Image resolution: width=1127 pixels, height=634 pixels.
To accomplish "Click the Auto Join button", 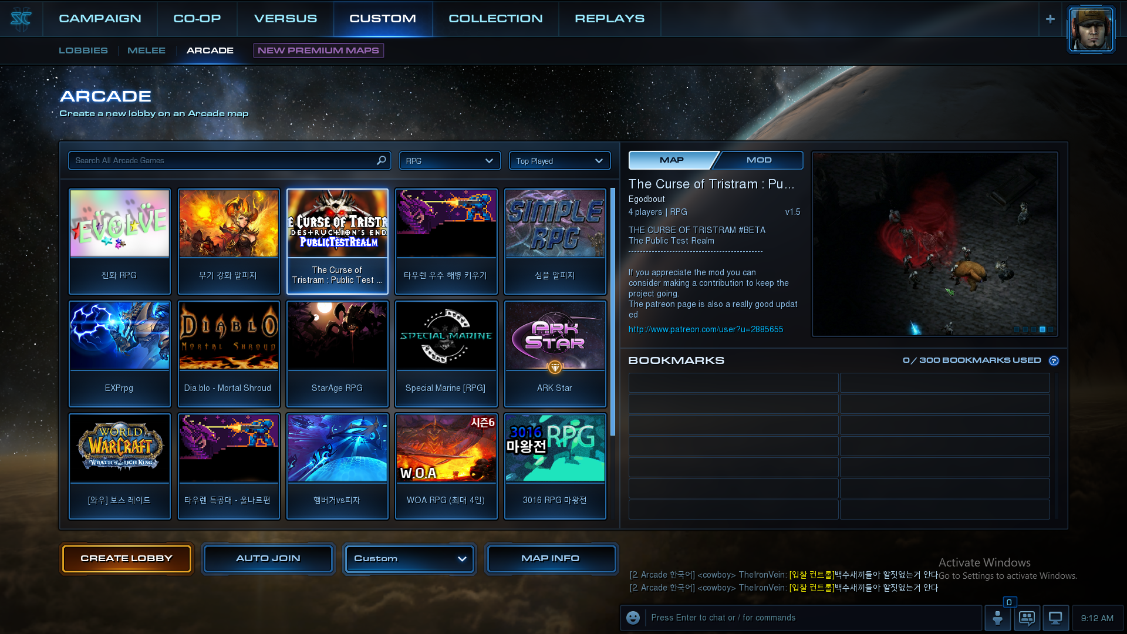I will click(268, 559).
